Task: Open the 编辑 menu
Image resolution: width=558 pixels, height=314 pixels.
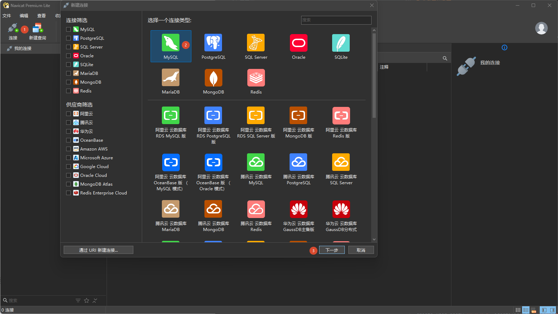Action: (24, 16)
